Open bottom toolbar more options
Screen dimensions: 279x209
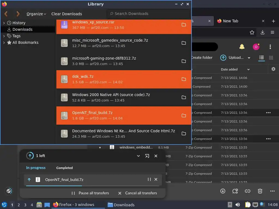pyautogui.click(x=272, y=191)
